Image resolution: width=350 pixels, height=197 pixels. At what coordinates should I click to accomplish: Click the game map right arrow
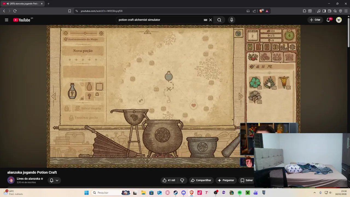[241, 96]
